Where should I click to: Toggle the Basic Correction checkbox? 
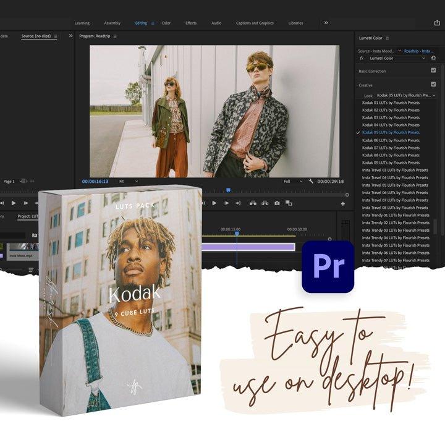(433, 70)
